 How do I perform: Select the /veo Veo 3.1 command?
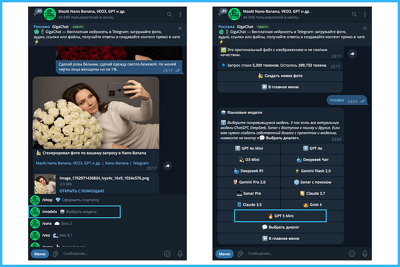(108, 235)
